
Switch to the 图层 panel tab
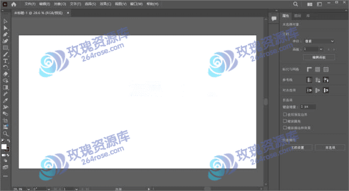[297, 16]
